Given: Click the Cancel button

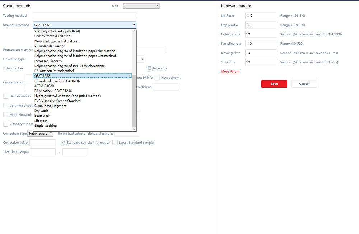Looking at the screenshot, I should [304, 84].
